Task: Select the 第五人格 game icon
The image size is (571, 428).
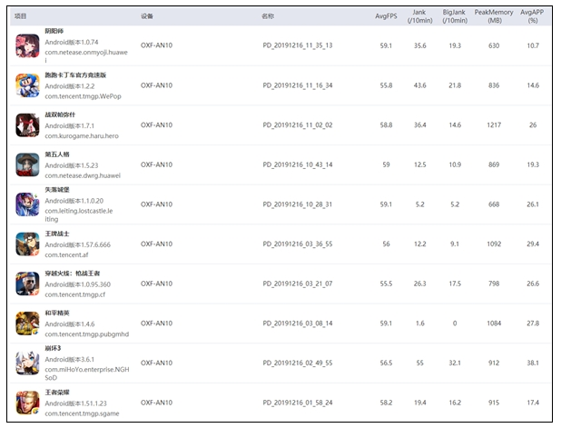Action: [x=27, y=164]
